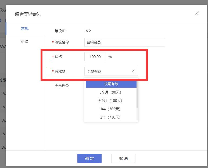Close the 编辑等级会员 dialog

pos(197,13)
